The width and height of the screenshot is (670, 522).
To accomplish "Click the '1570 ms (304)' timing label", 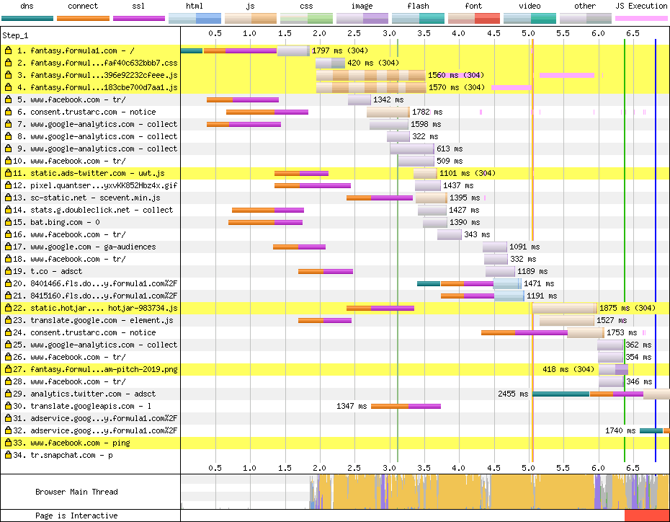I will pos(456,87).
